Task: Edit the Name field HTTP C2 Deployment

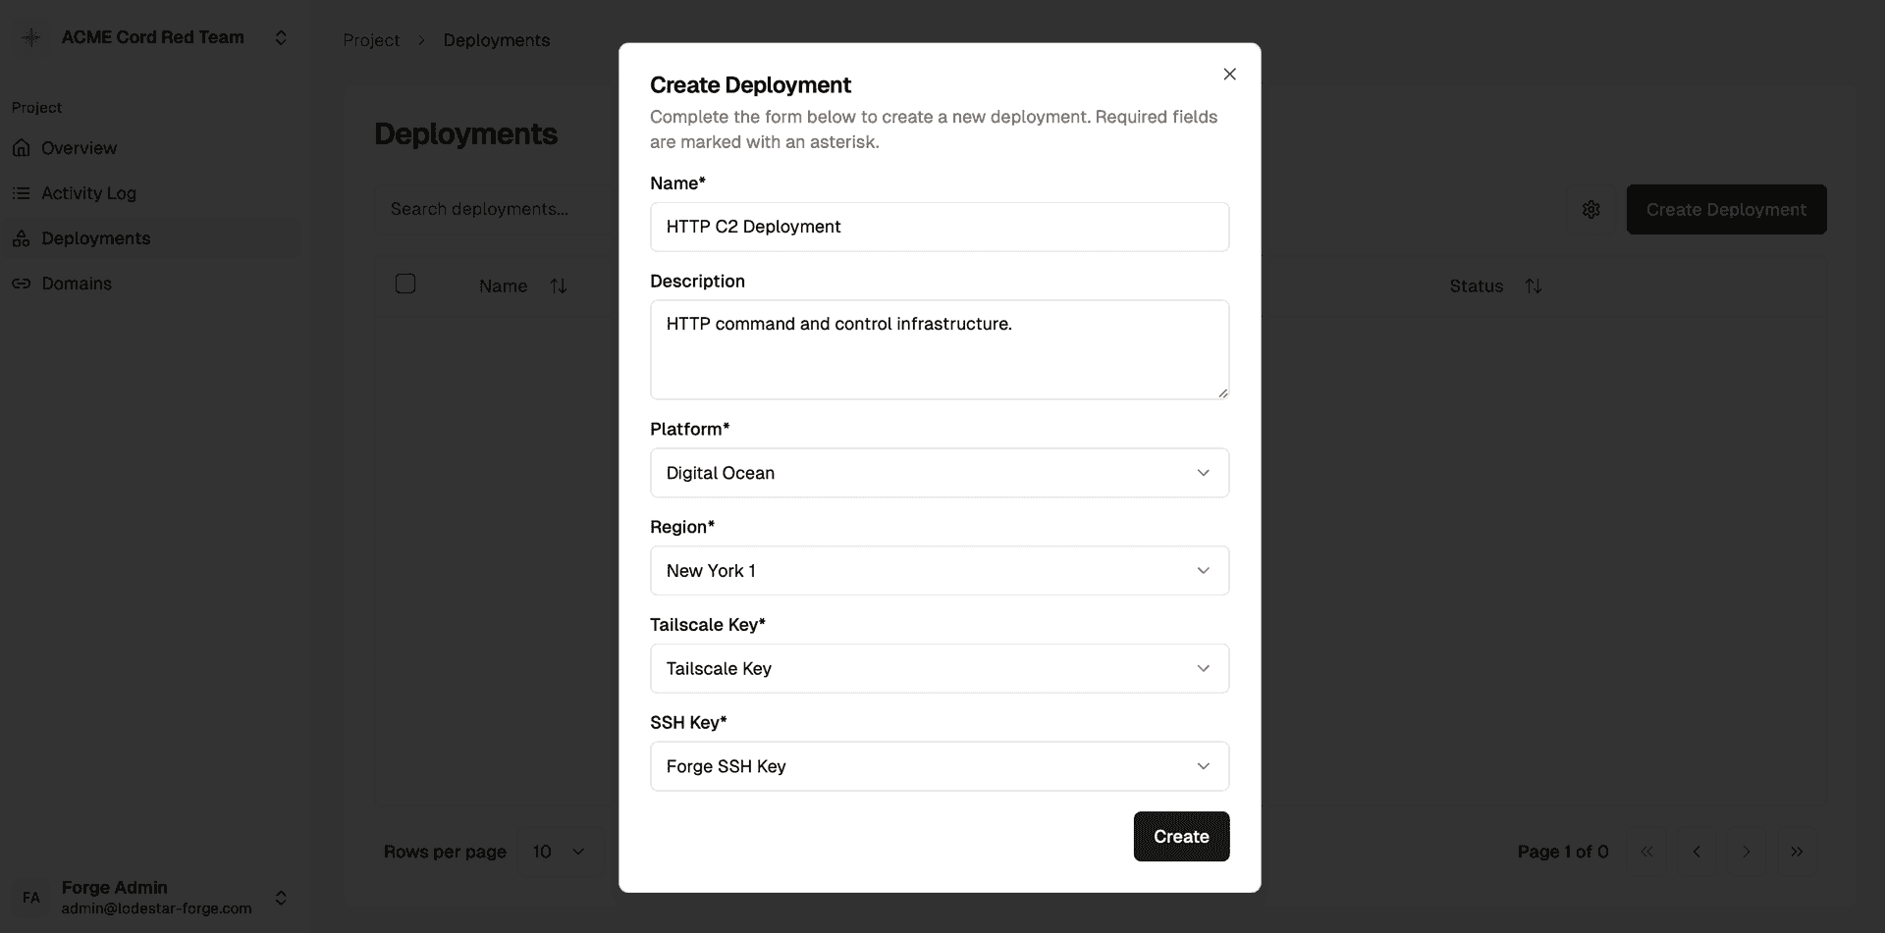Action: pyautogui.click(x=940, y=227)
